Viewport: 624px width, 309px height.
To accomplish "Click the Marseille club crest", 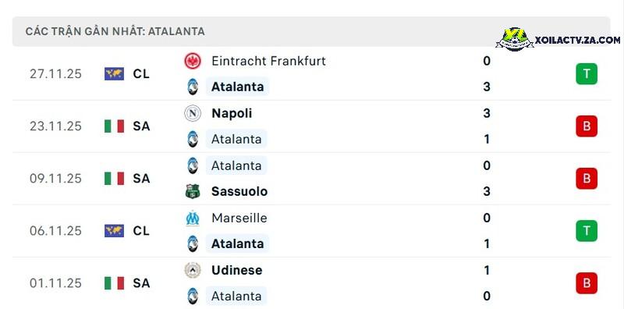I will pos(193,218).
